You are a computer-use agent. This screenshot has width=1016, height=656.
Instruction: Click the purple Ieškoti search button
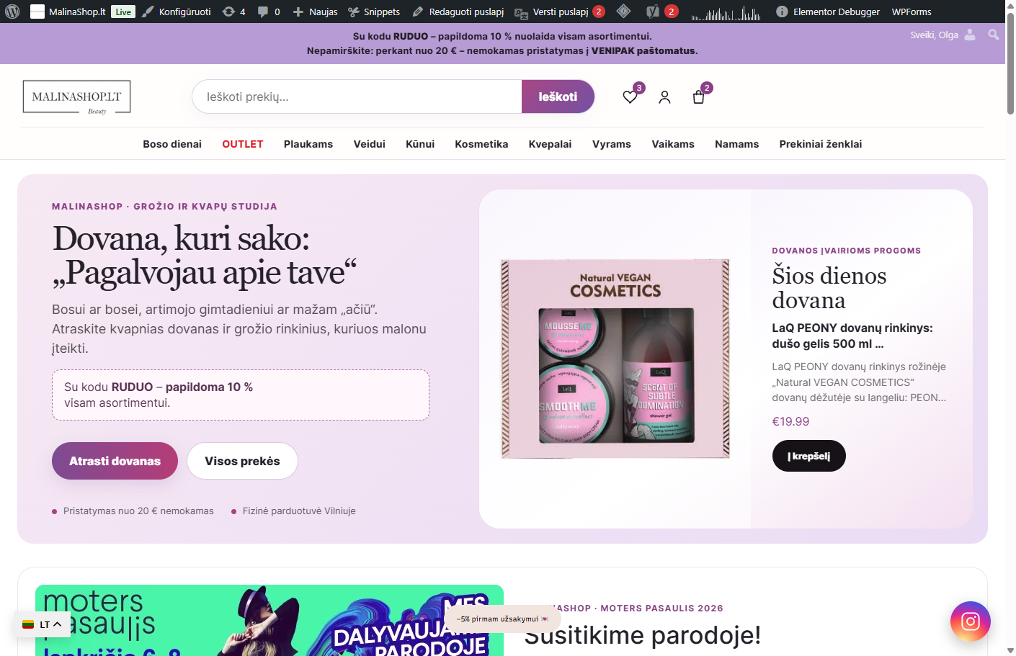pos(558,96)
